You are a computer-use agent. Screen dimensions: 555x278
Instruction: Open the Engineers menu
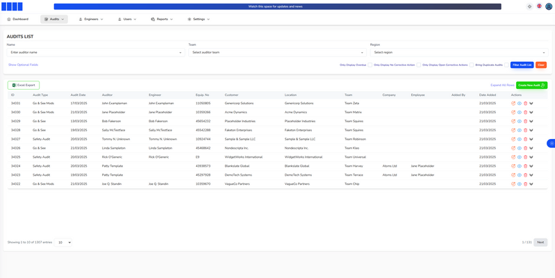[91, 19]
